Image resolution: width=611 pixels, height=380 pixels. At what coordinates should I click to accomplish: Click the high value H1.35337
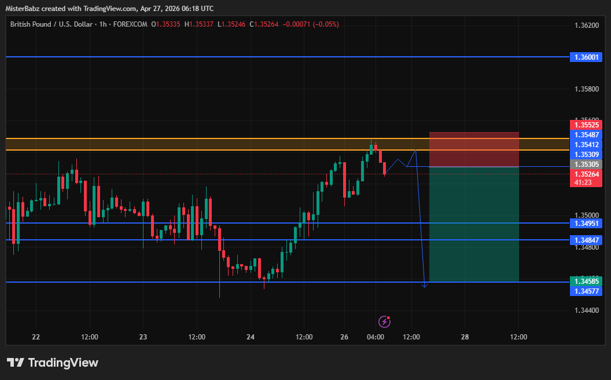[198, 24]
